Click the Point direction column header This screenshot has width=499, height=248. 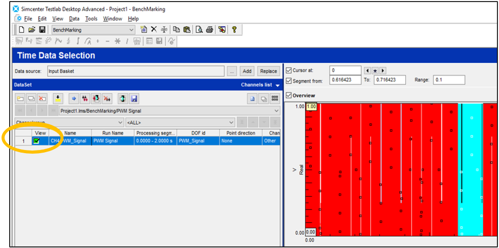click(x=240, y=133)
